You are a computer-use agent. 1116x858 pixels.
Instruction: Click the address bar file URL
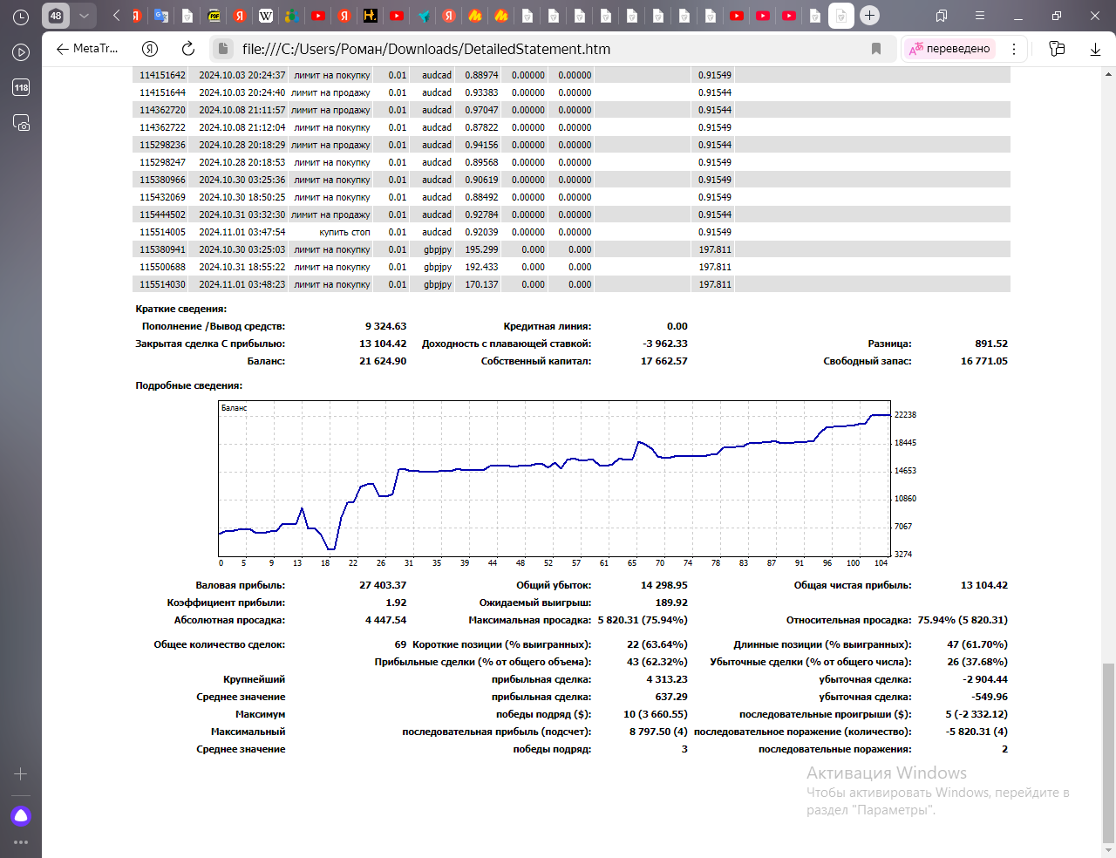coord(425,49)
